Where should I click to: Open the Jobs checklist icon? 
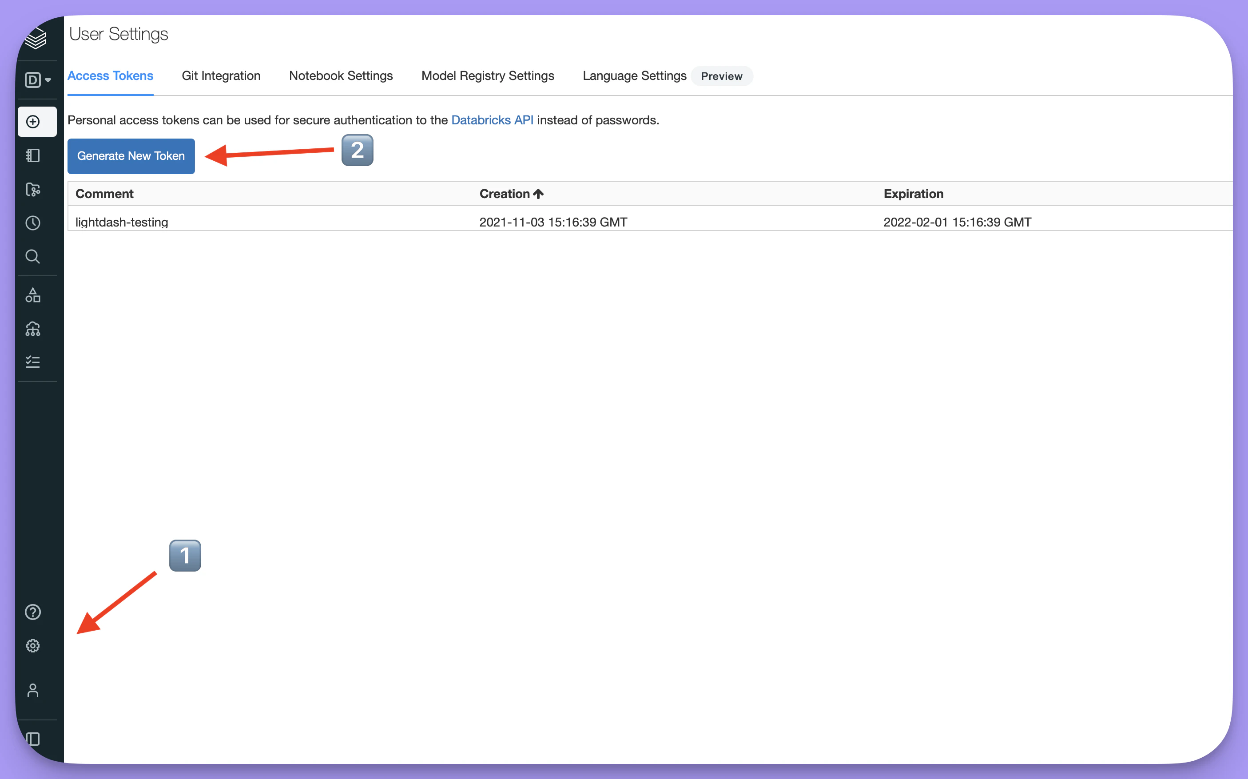[x=33, y=362]
